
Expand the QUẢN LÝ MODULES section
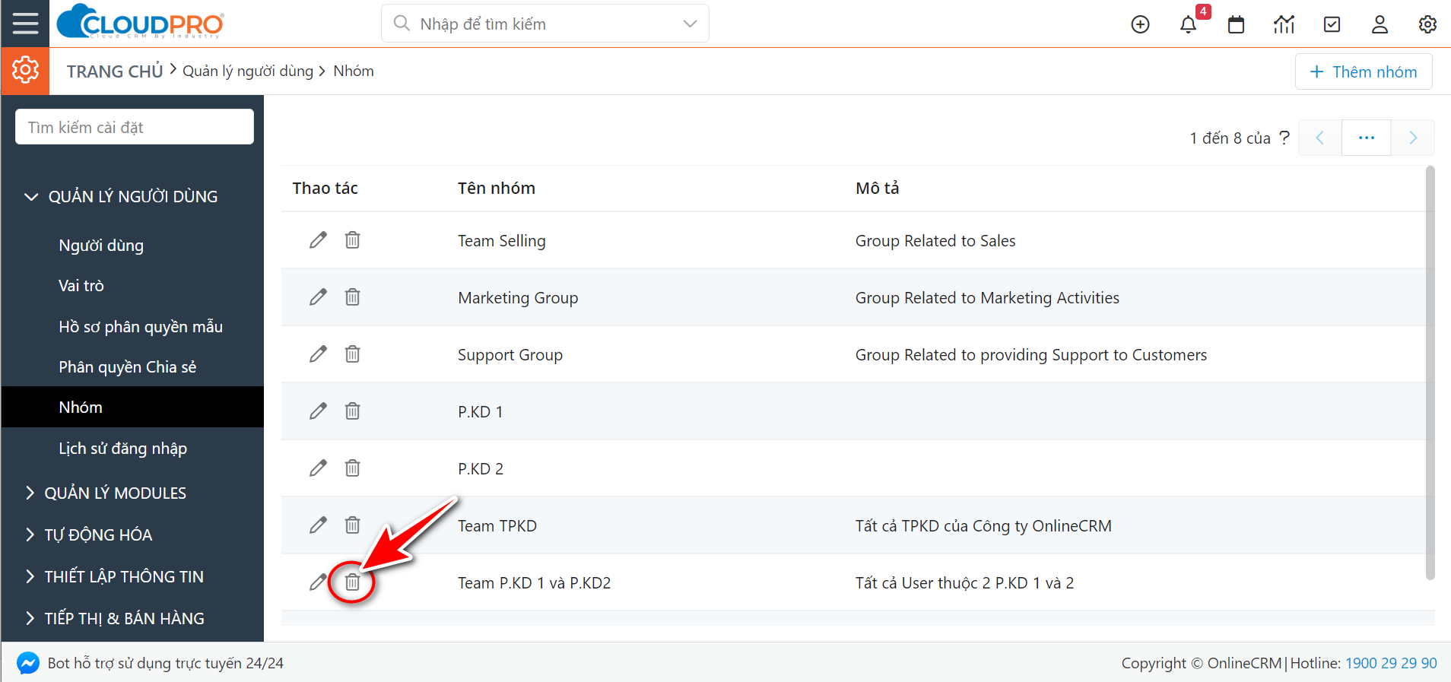pyautogui.click(x=30, y=493)
